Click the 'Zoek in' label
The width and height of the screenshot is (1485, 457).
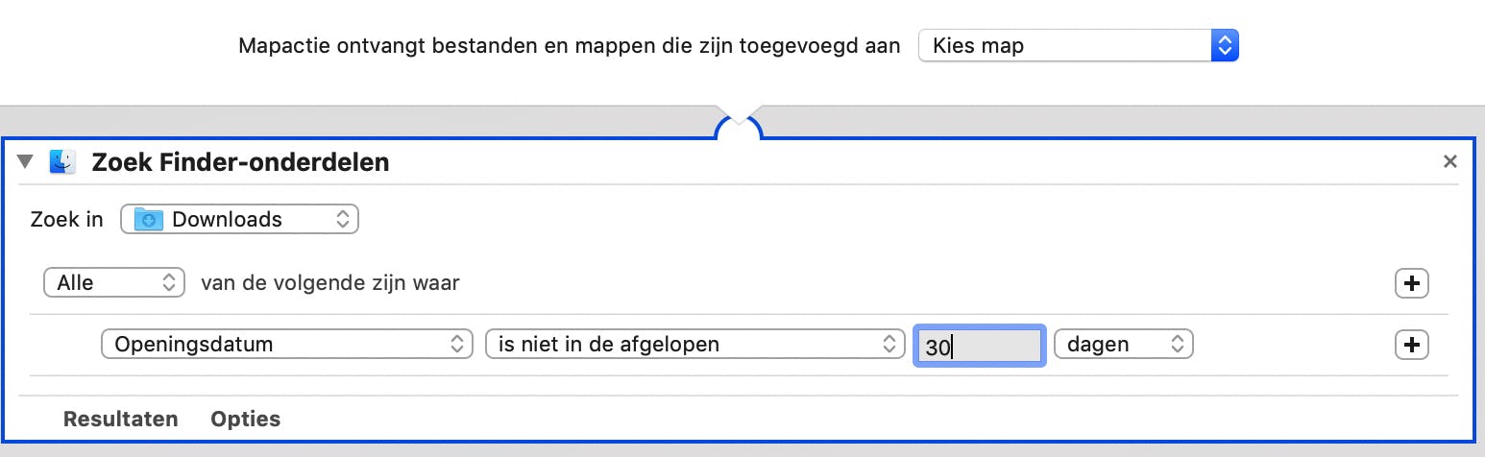coord(66,219)
